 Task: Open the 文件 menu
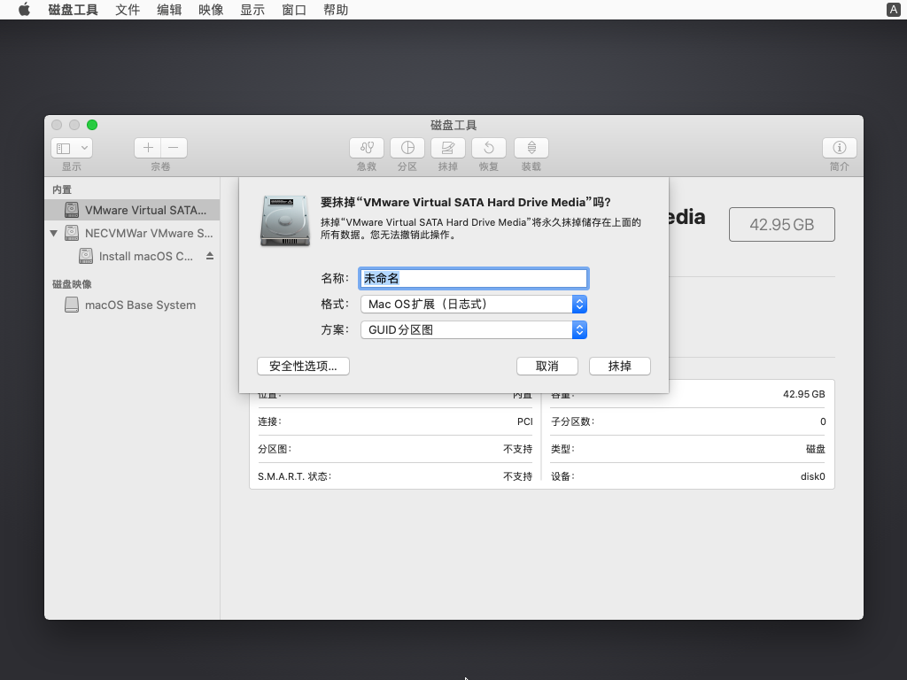coord(128,10)
